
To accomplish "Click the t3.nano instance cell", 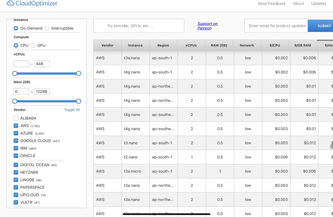I will (x=135, y=143).
